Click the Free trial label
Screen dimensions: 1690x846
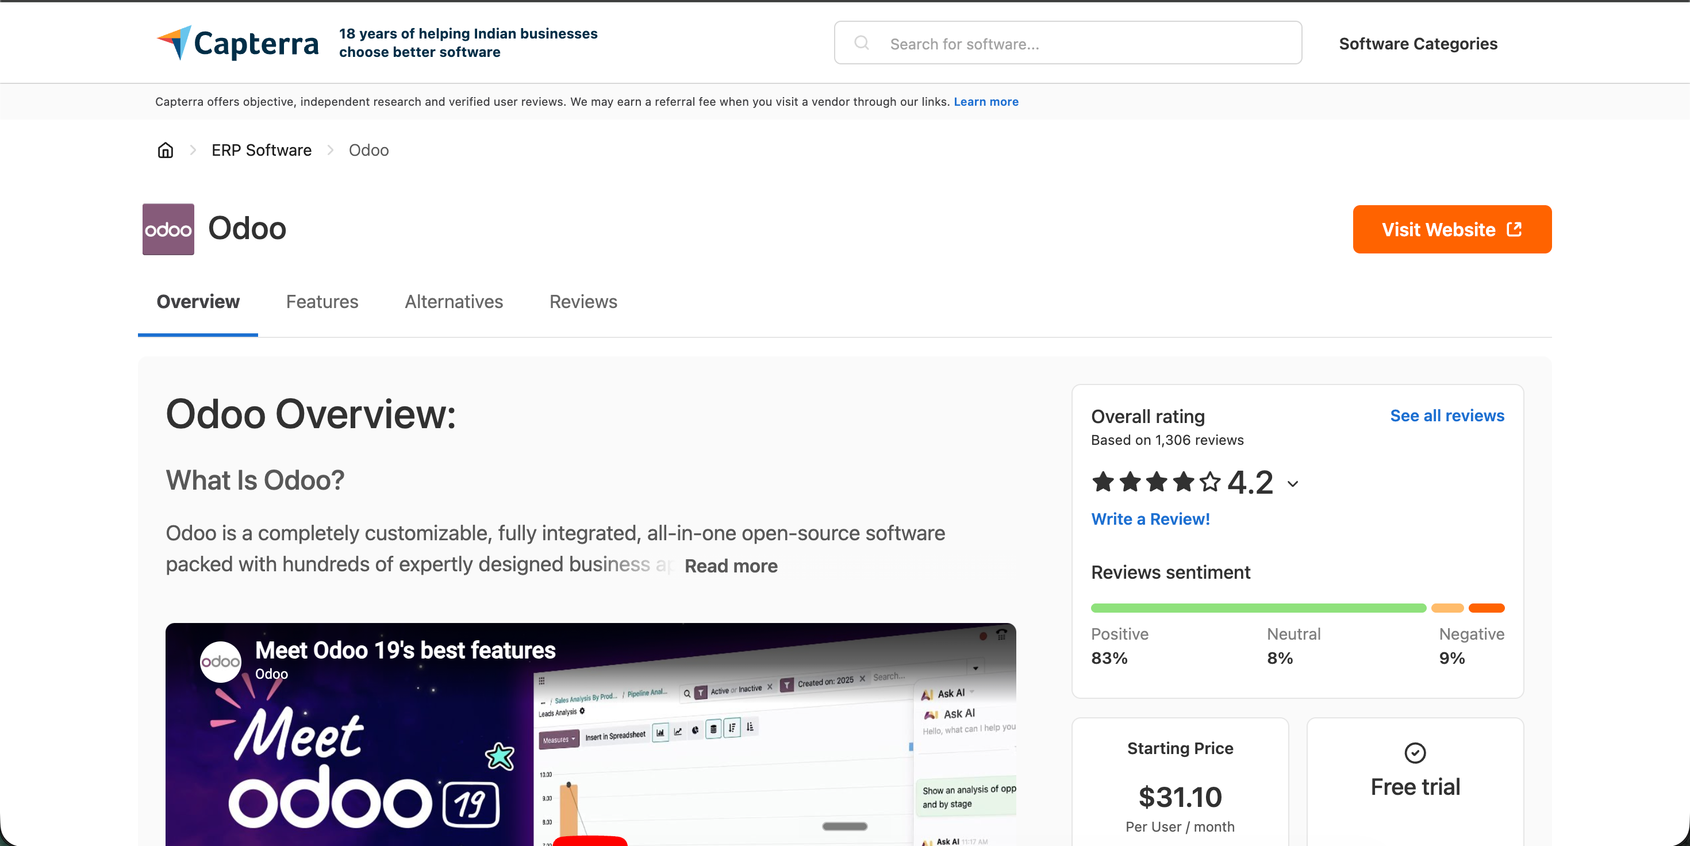(1415, 787)
